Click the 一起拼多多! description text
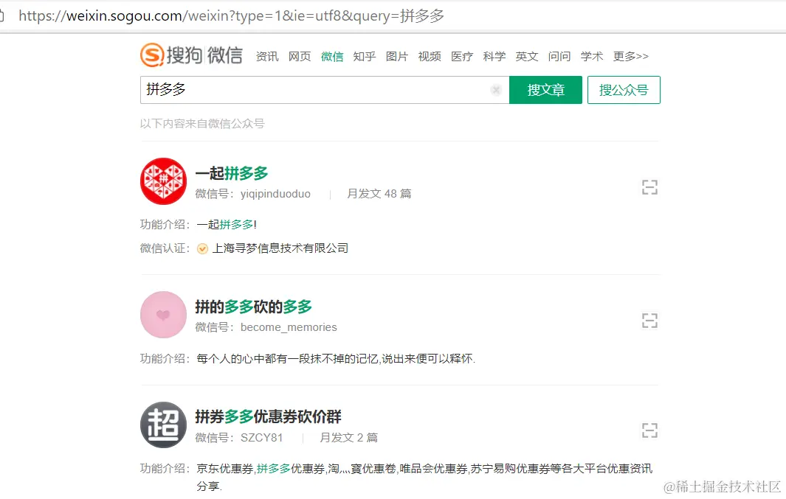 pyautogui.click(x=227, y=225)
